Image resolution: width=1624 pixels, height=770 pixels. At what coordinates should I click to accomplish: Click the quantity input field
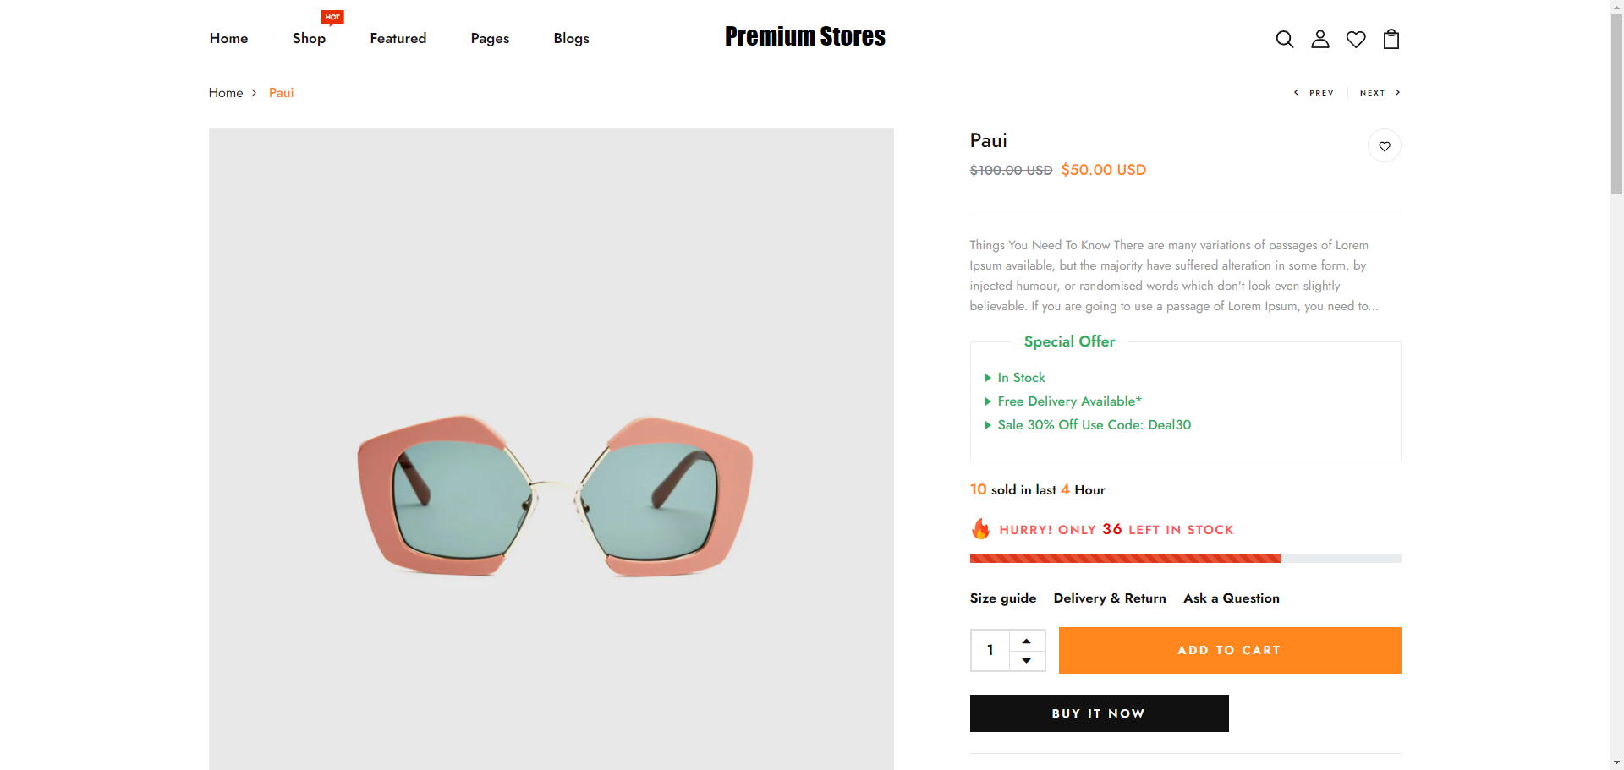[990, 650]
